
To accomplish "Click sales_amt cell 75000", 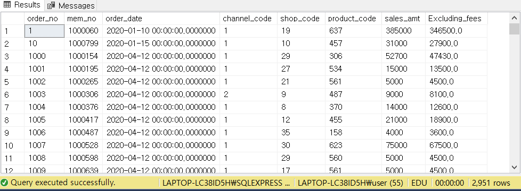I will pos(403,146).
